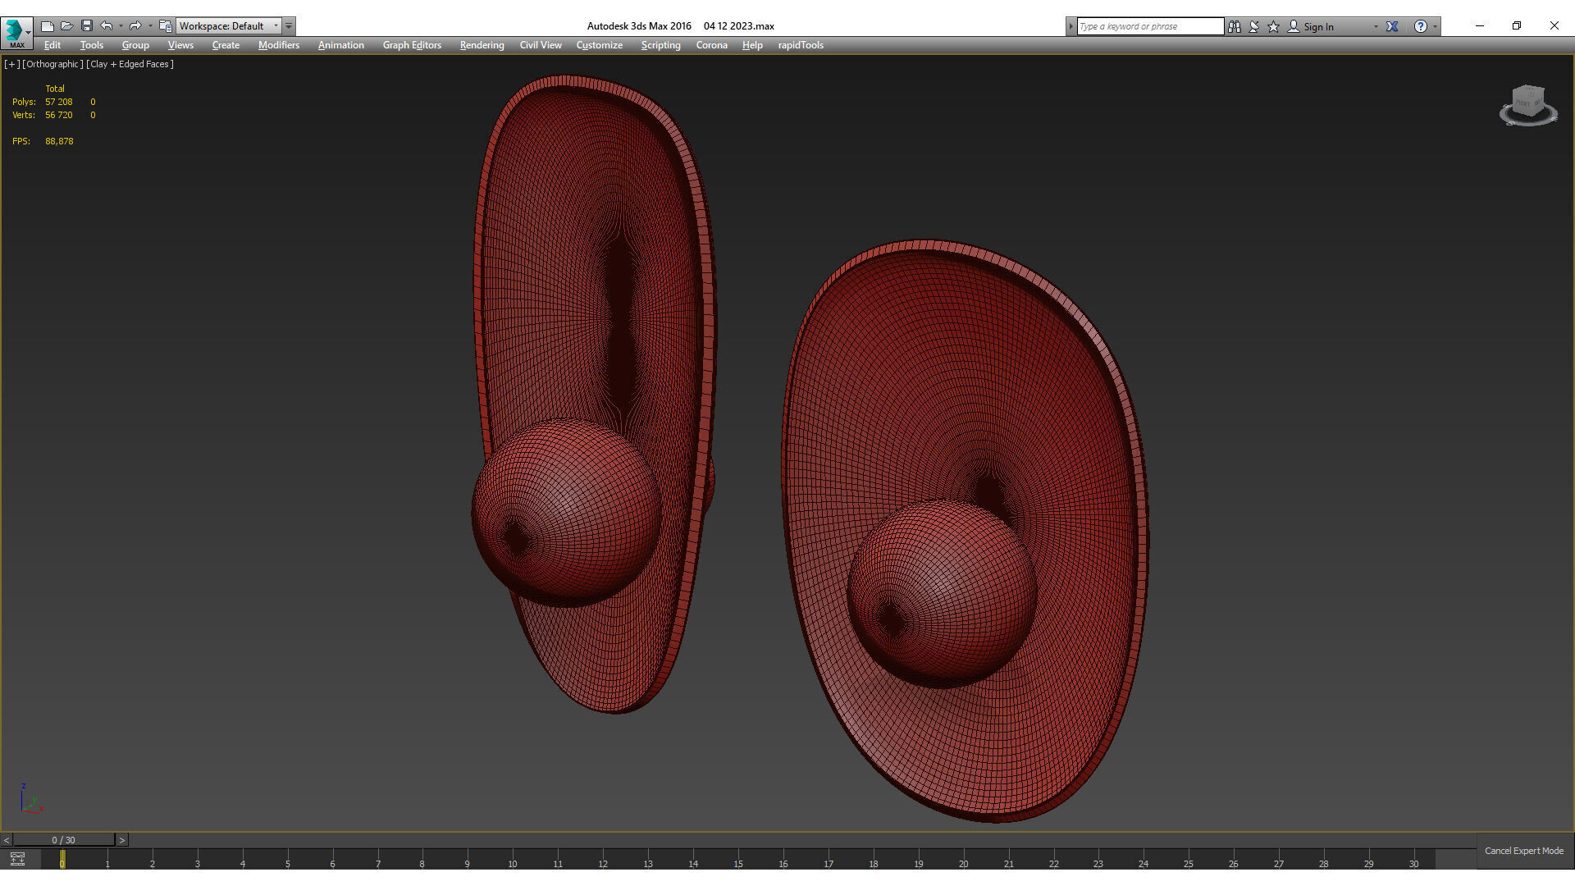Click the project folder icon
1575x886 pixels.
tap(166, 26)
